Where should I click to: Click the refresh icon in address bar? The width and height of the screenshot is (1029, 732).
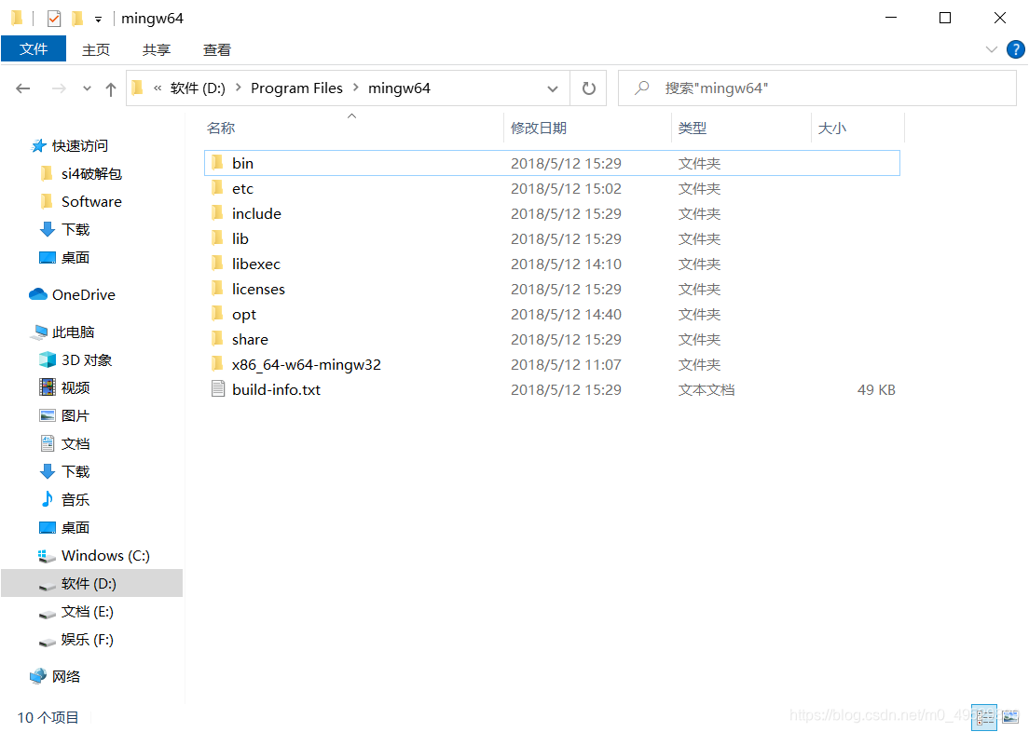[x=588, y=88]
